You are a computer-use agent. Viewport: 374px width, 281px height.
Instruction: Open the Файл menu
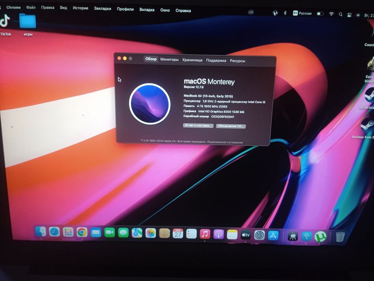pos(31,7)
